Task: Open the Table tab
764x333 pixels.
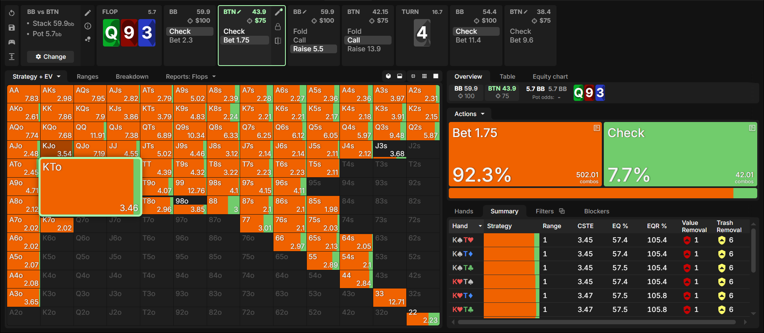Action: 507,77
